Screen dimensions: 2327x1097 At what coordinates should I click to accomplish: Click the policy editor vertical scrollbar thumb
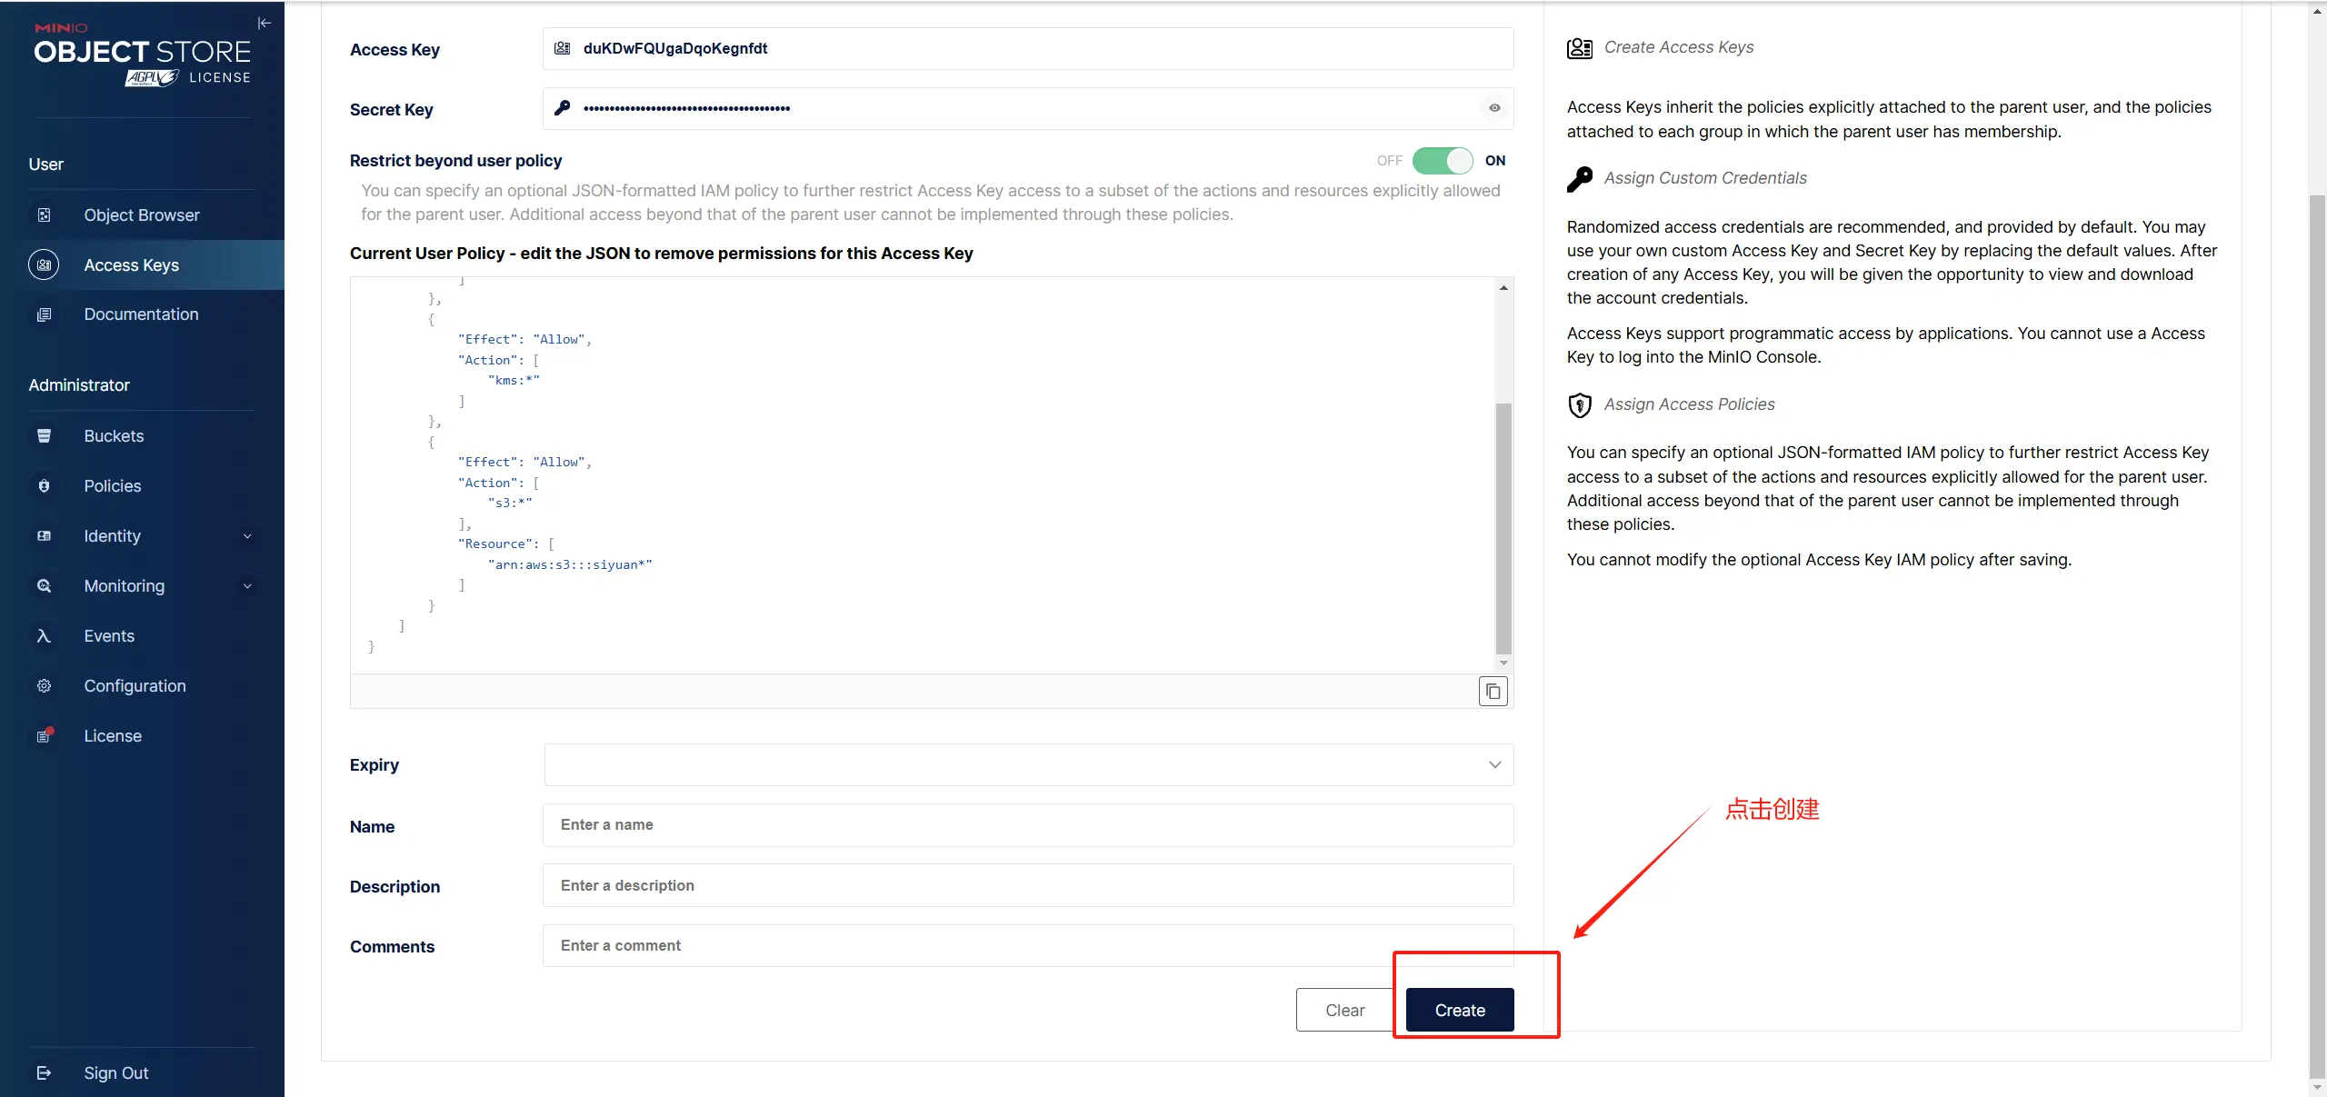pos(1503,528)
